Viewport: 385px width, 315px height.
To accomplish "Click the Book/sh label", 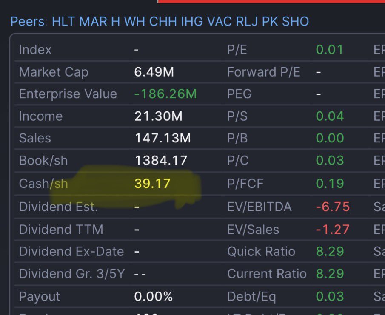I will point(43,160).
